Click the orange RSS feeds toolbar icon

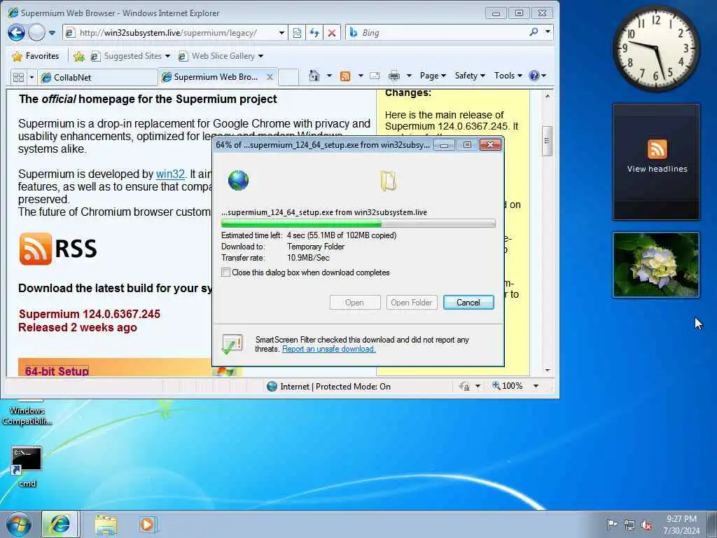[x=345, y=76]
